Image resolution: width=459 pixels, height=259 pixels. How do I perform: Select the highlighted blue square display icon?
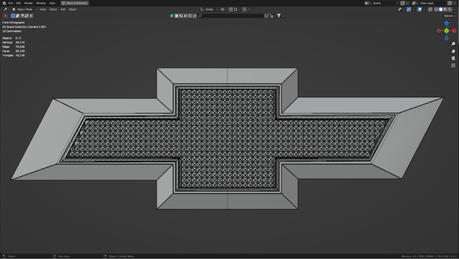[x=176, y=16]
